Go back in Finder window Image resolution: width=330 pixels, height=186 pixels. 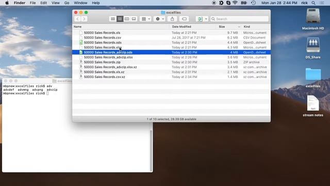pos(77,19)
